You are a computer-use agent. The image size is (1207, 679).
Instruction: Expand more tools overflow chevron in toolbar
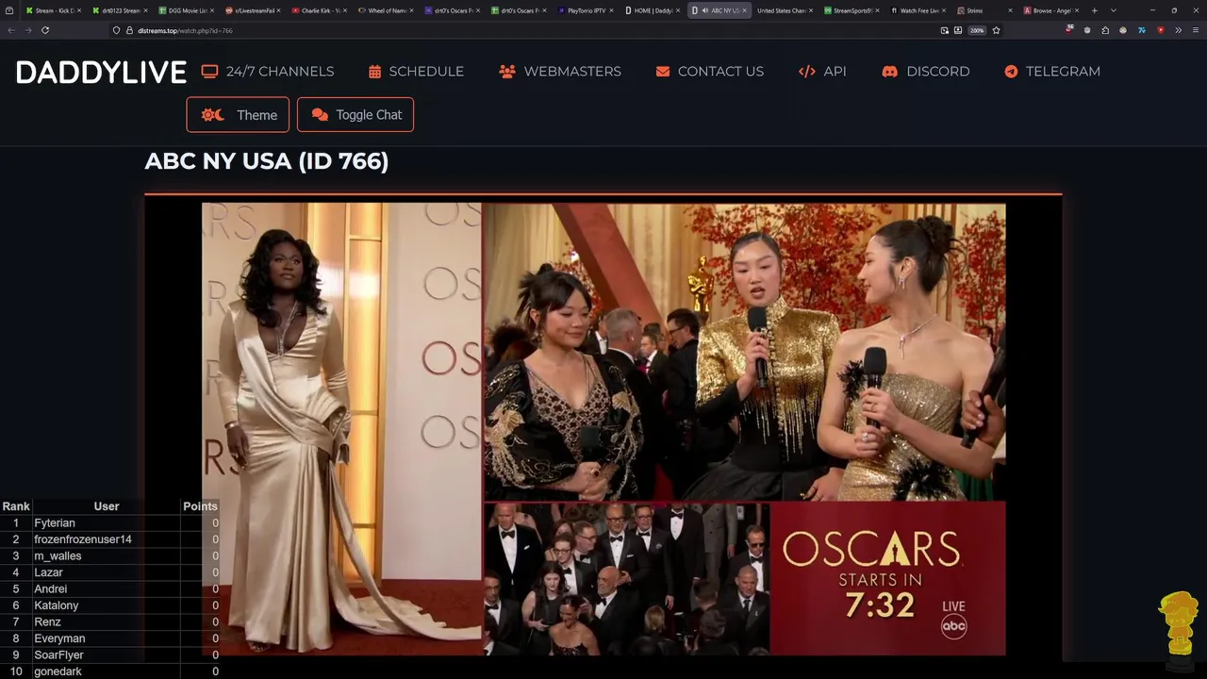point(1178,30)
